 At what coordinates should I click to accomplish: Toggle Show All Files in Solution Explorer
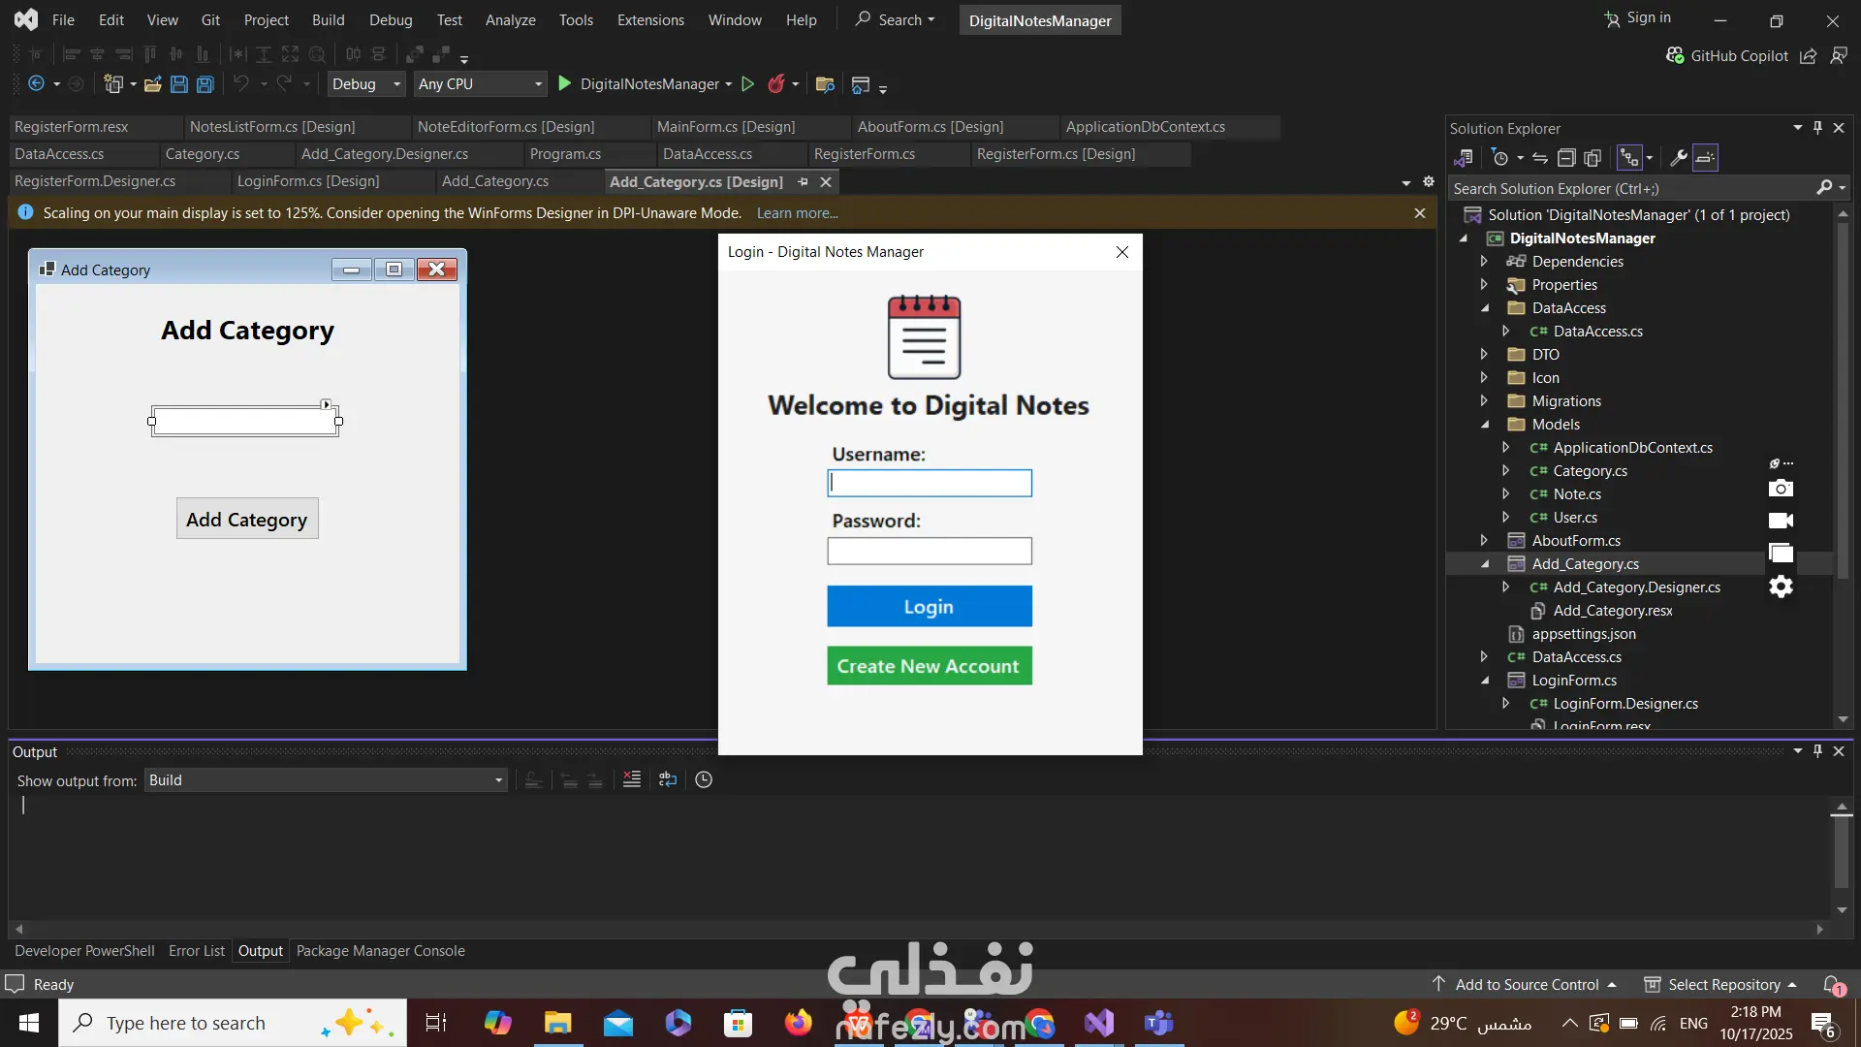tap(1592, 158)
